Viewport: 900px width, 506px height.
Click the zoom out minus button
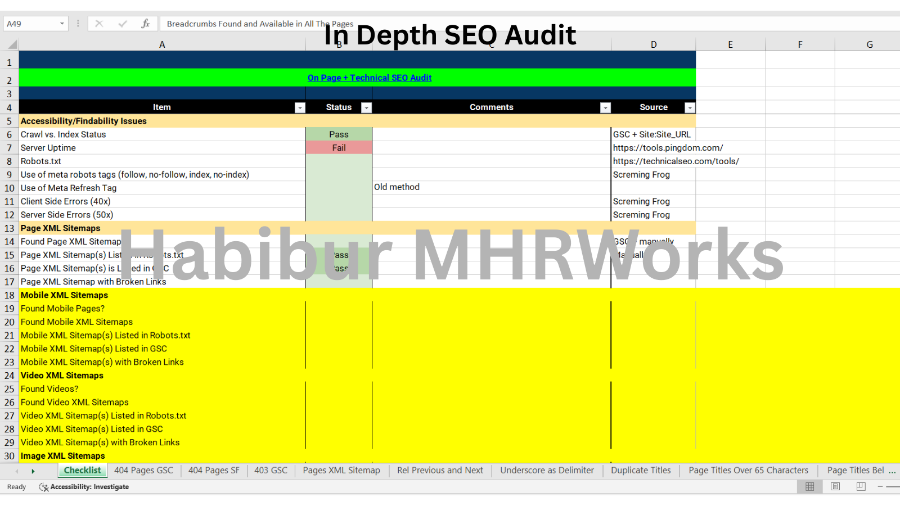tap(880, 487)
